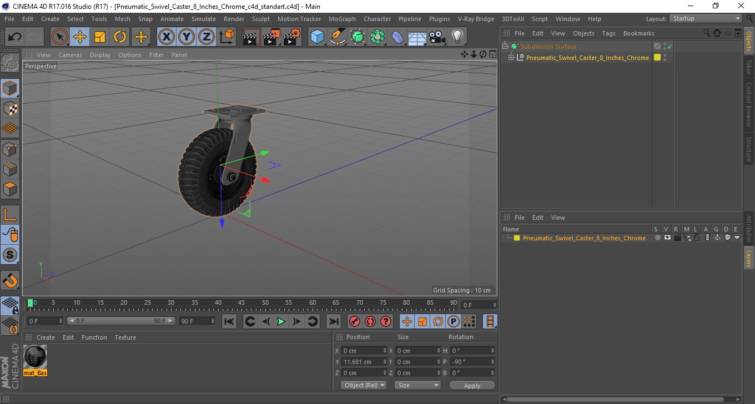Image resolution: width=755 pixels, height=404 pixels.
Task: Open the MoGraph menu
Action: pyautogui.click(x=342, y=19)
